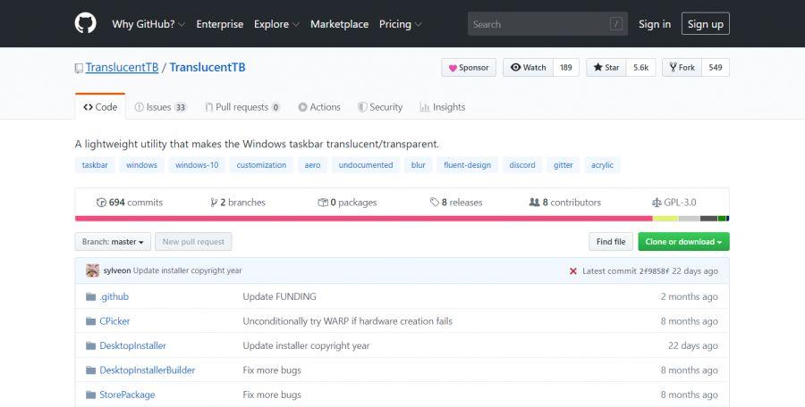
Task: Open the commits history clock icon
Action: pyautogui.click(x=101, y=203)
